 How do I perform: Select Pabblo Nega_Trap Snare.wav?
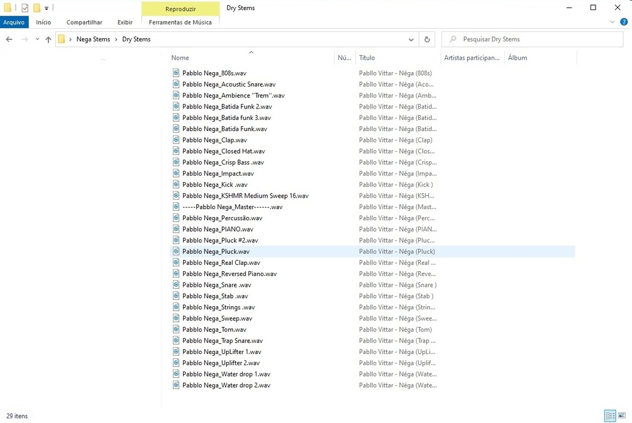[223, 341]
